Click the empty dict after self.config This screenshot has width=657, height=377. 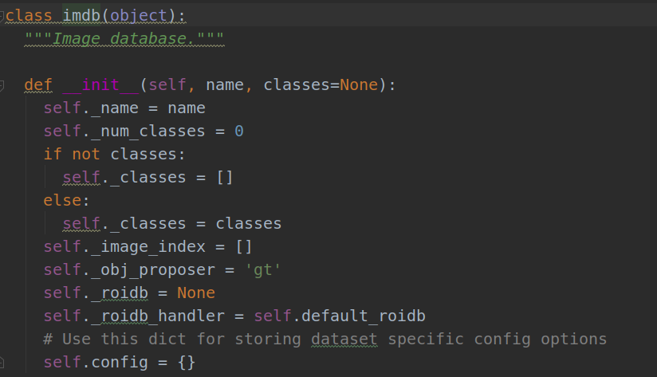186,363
